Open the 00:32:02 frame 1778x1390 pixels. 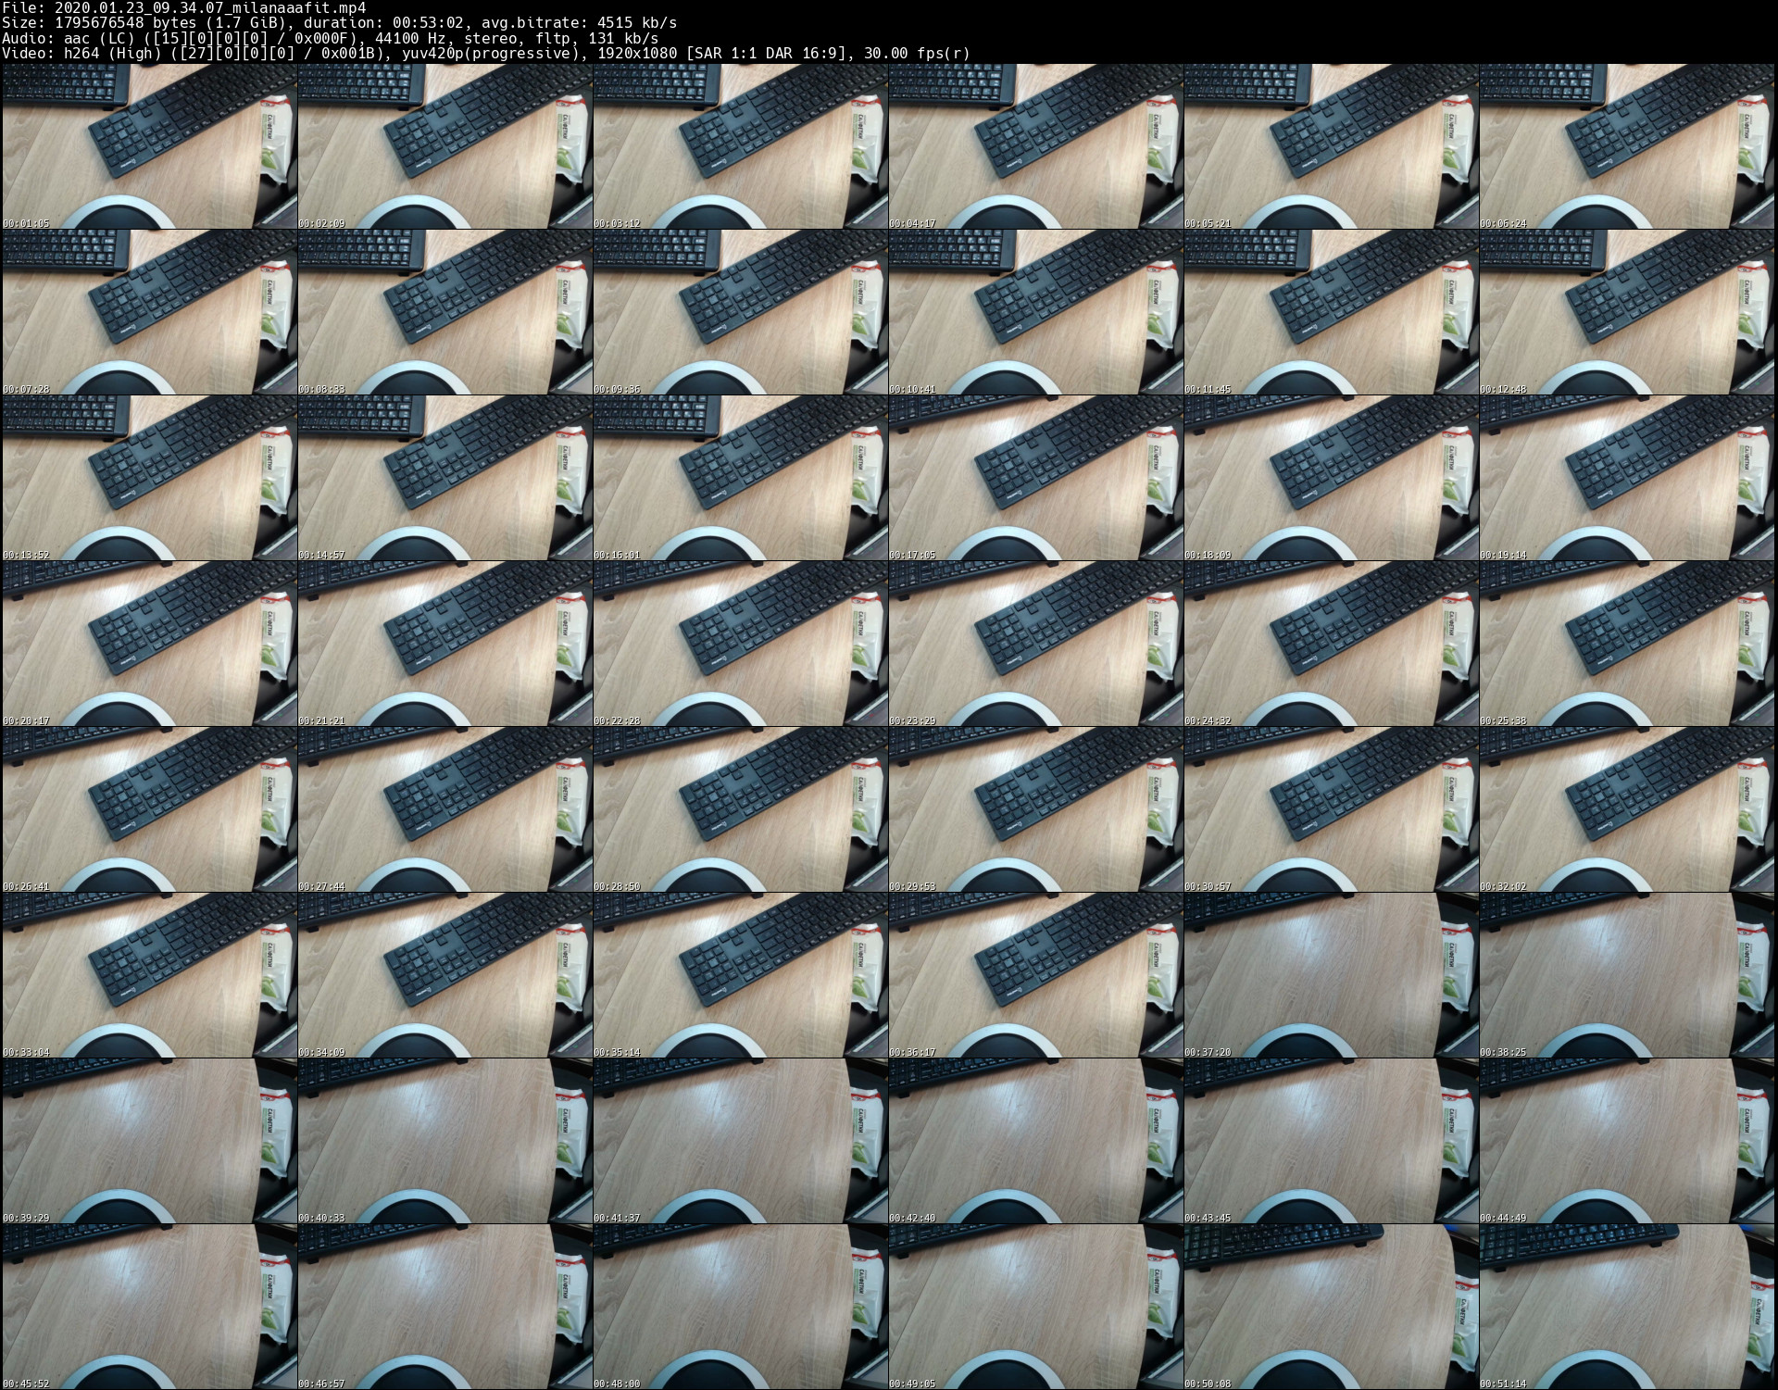1627,809
